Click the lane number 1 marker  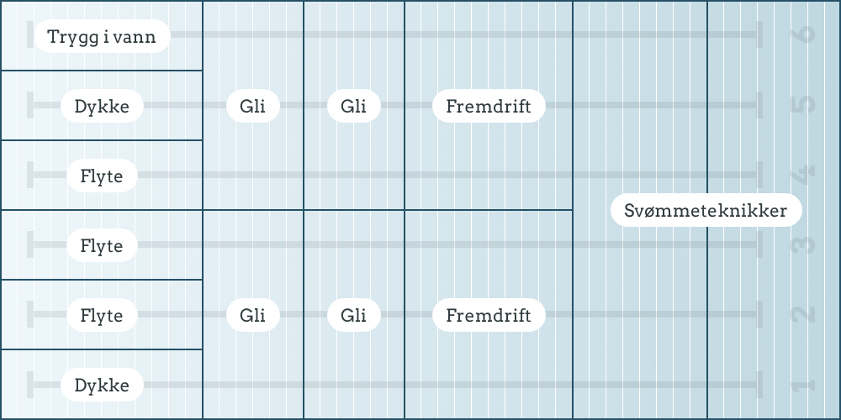(x=803, y=385)
